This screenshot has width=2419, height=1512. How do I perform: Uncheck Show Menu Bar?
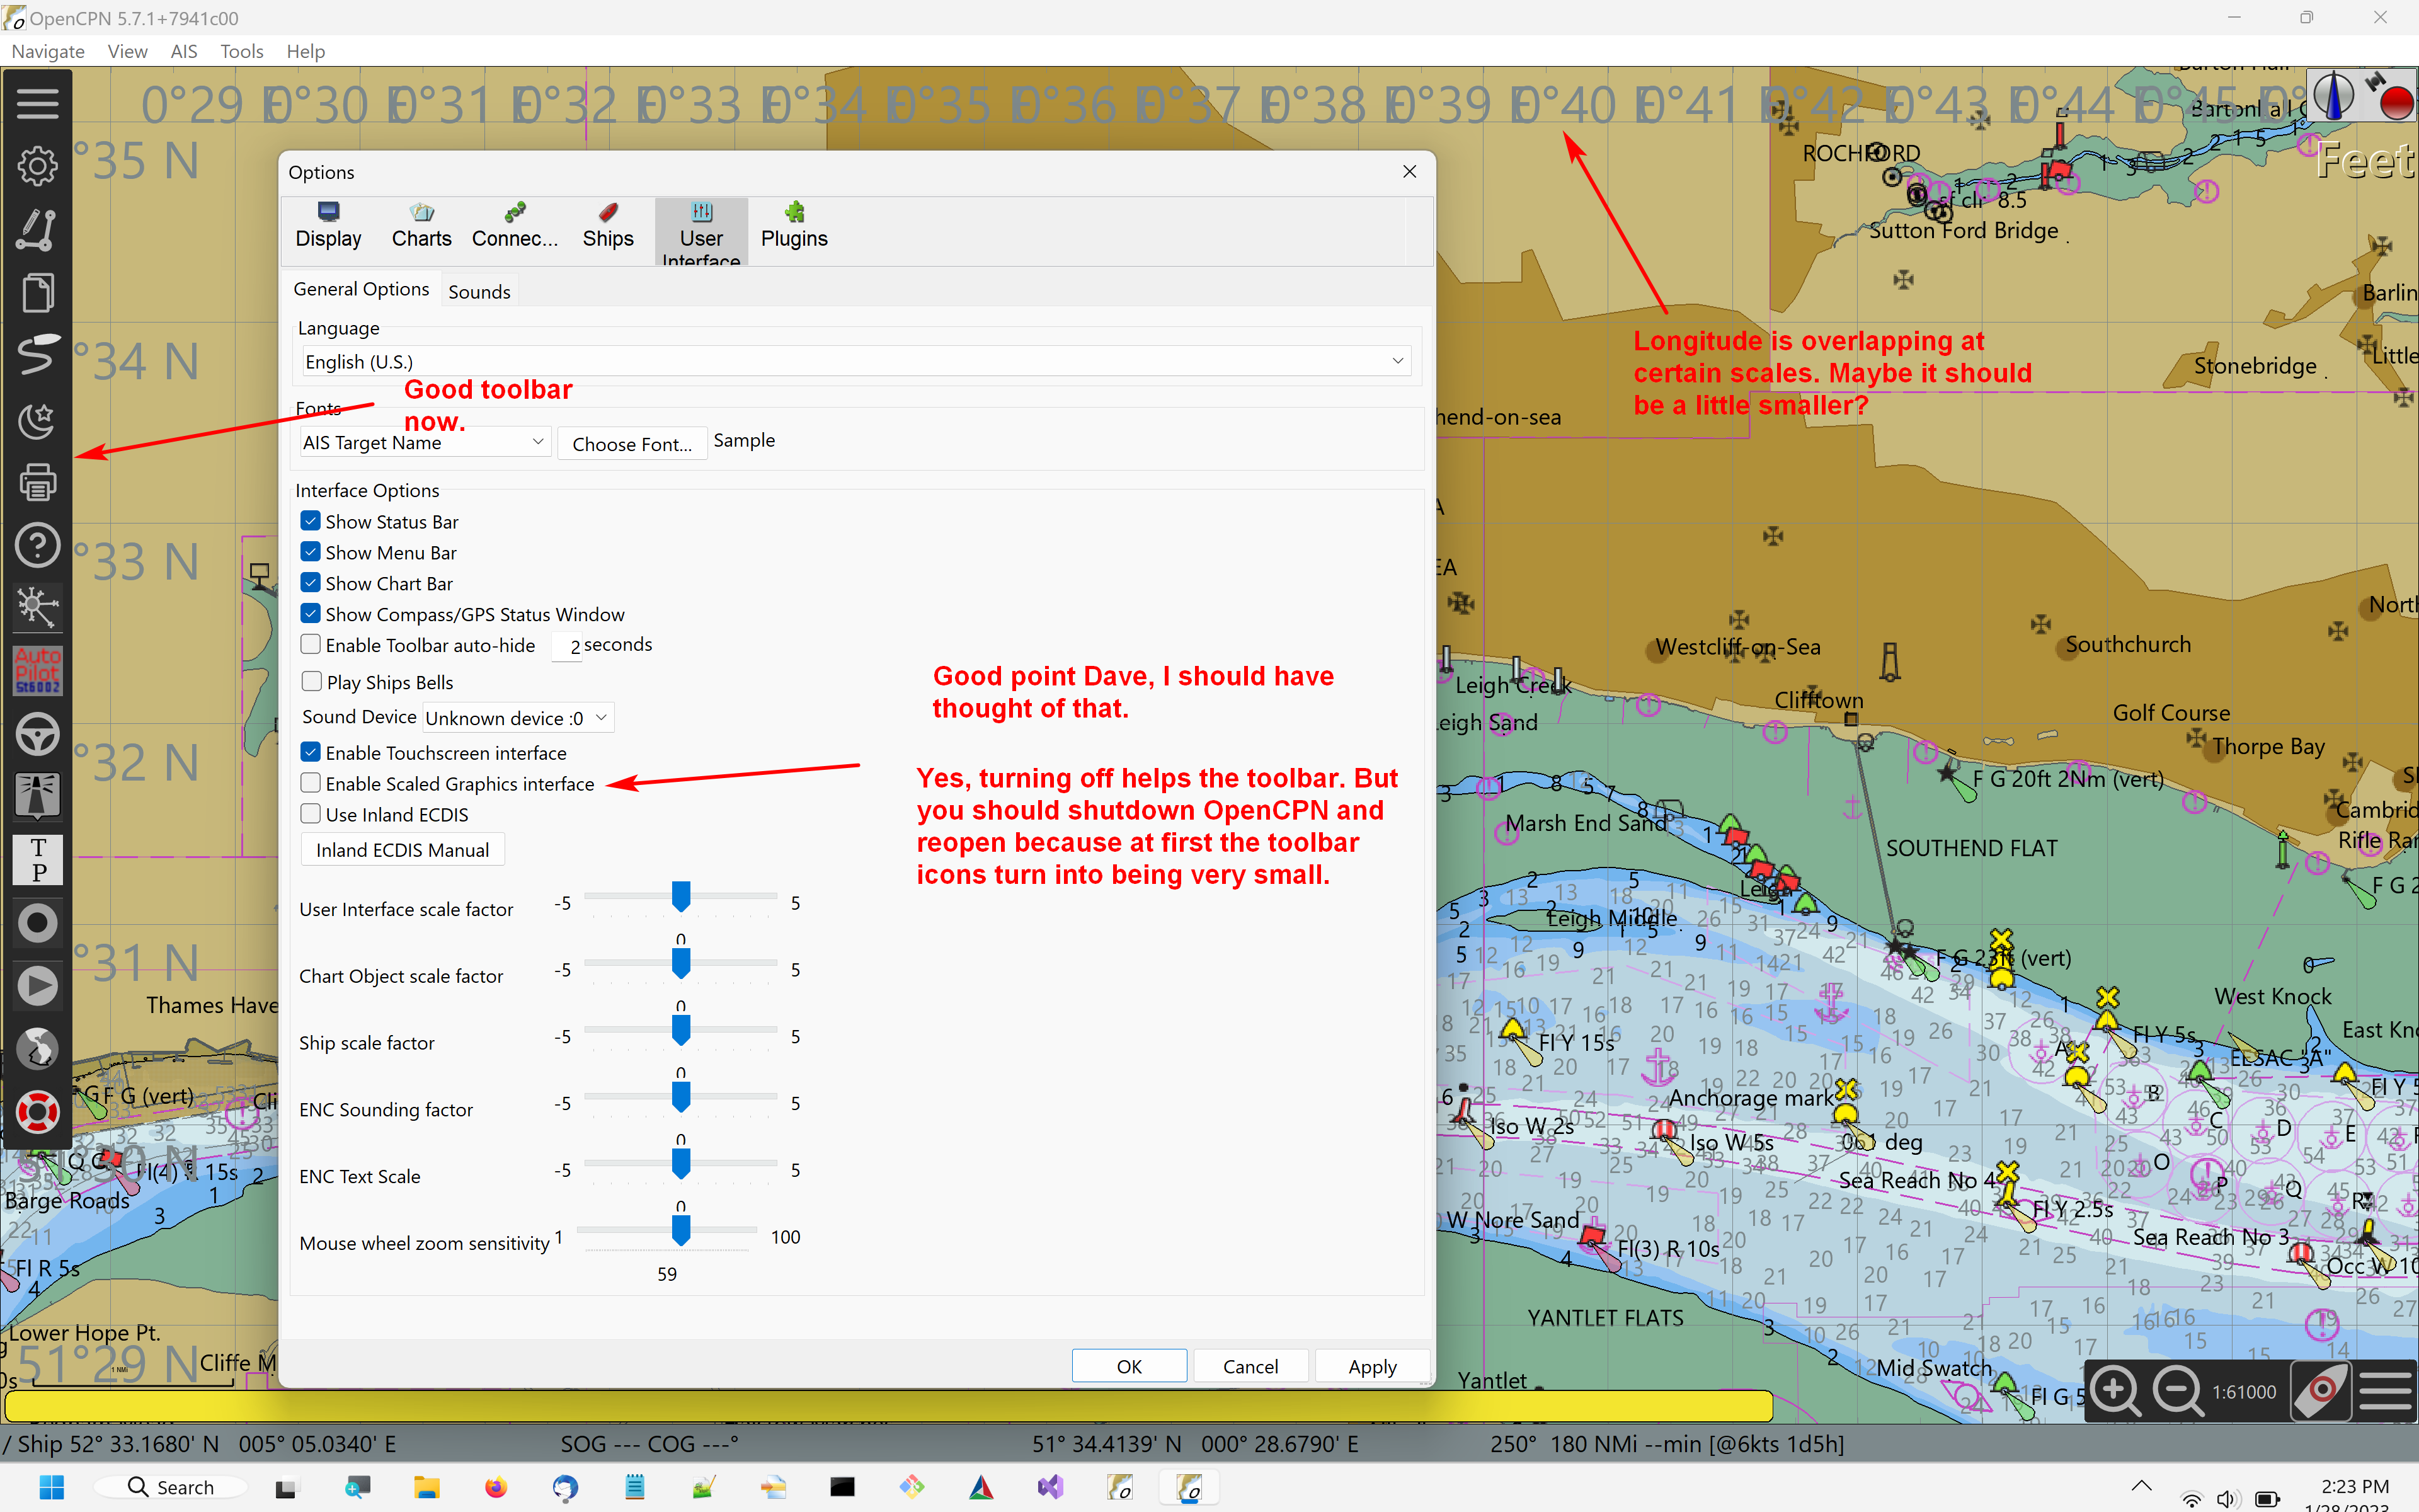click(311, 552)
